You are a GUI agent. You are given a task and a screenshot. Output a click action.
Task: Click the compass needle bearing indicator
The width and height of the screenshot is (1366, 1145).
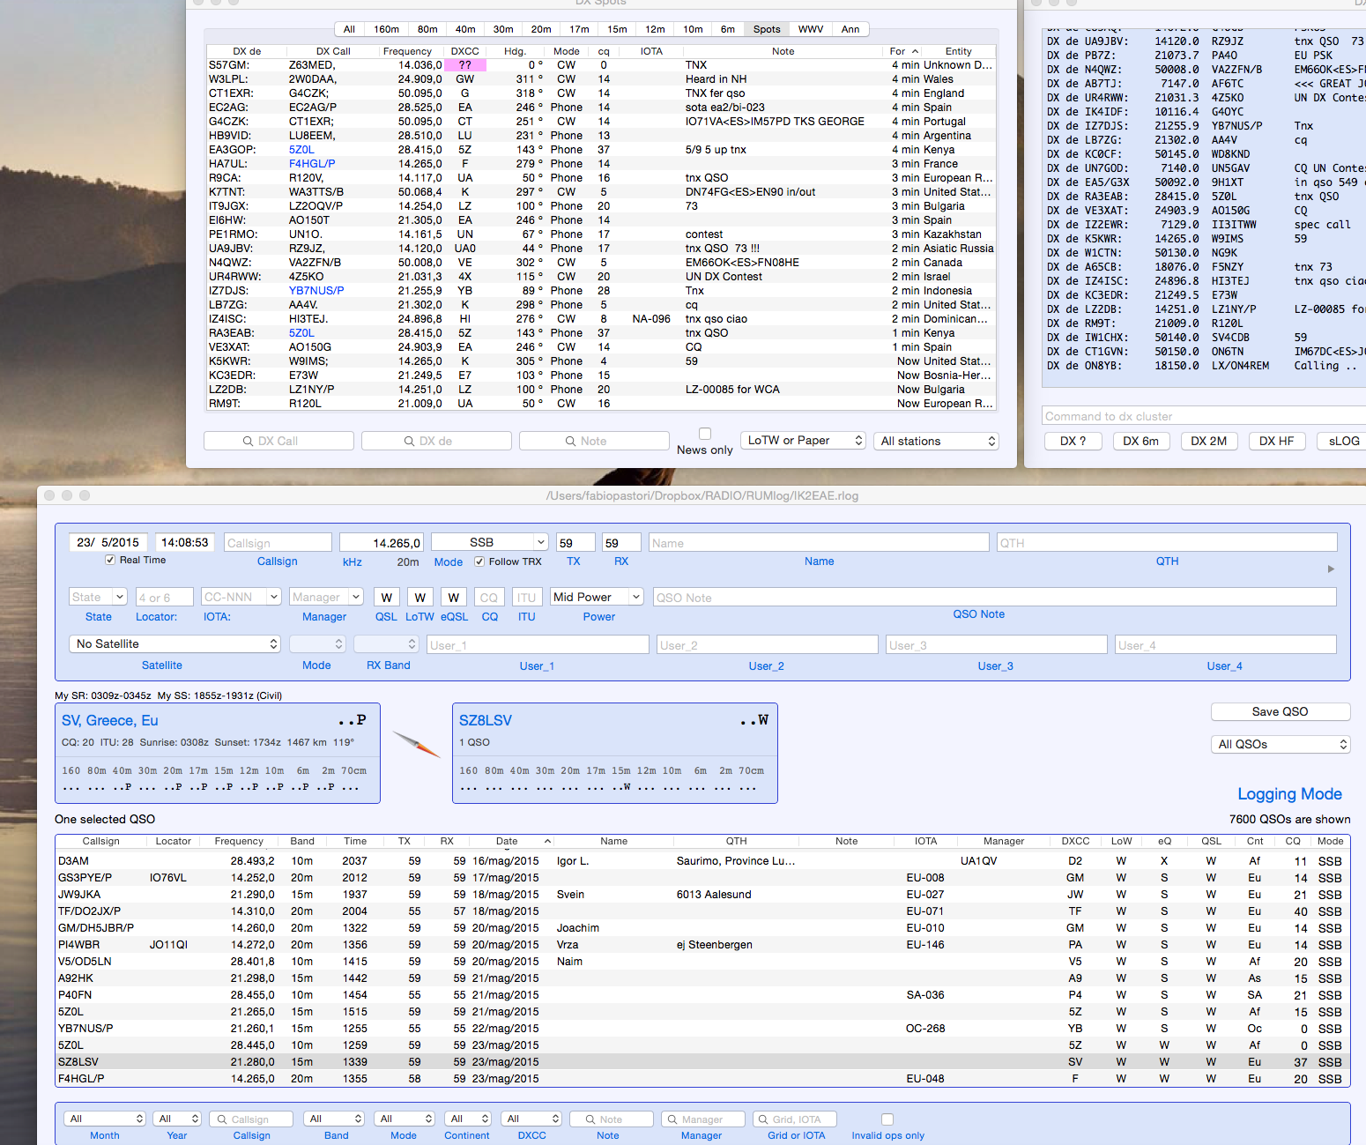(416, 744)
